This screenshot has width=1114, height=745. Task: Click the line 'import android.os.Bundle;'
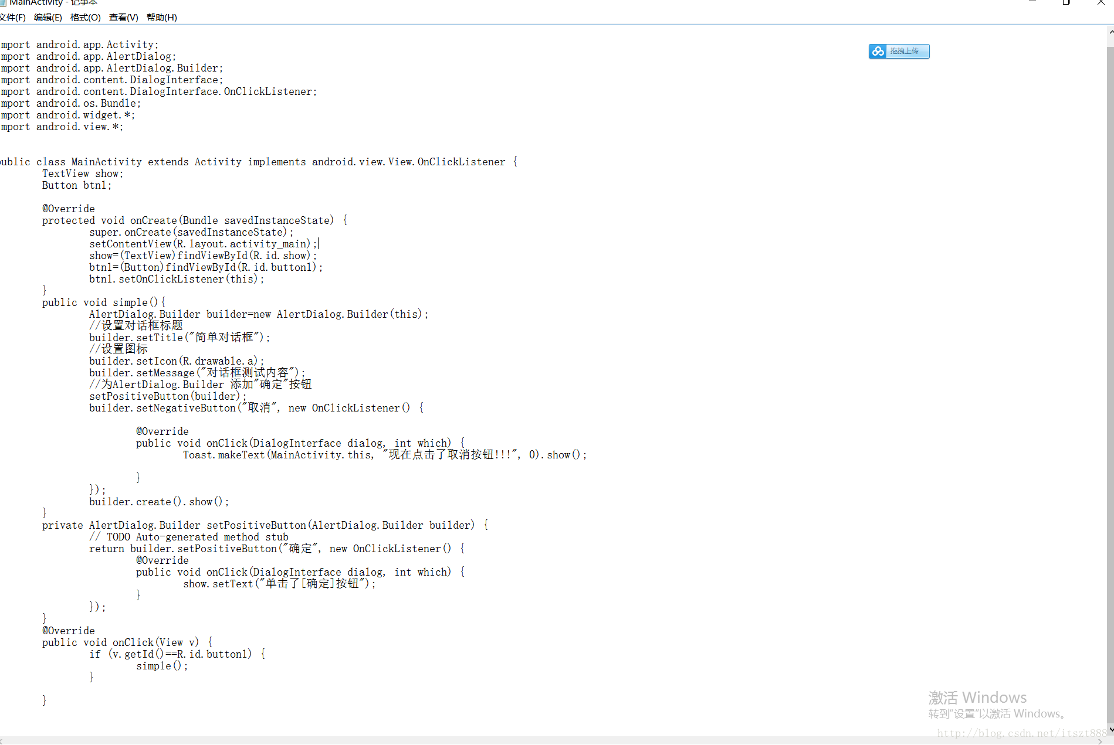[x=71, y=103]
